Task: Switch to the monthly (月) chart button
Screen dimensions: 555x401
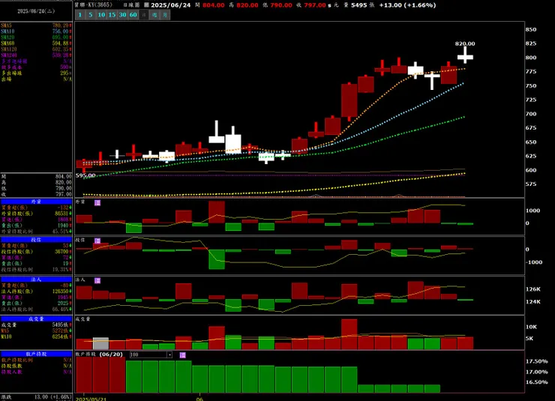Action: tap(165, 15)
